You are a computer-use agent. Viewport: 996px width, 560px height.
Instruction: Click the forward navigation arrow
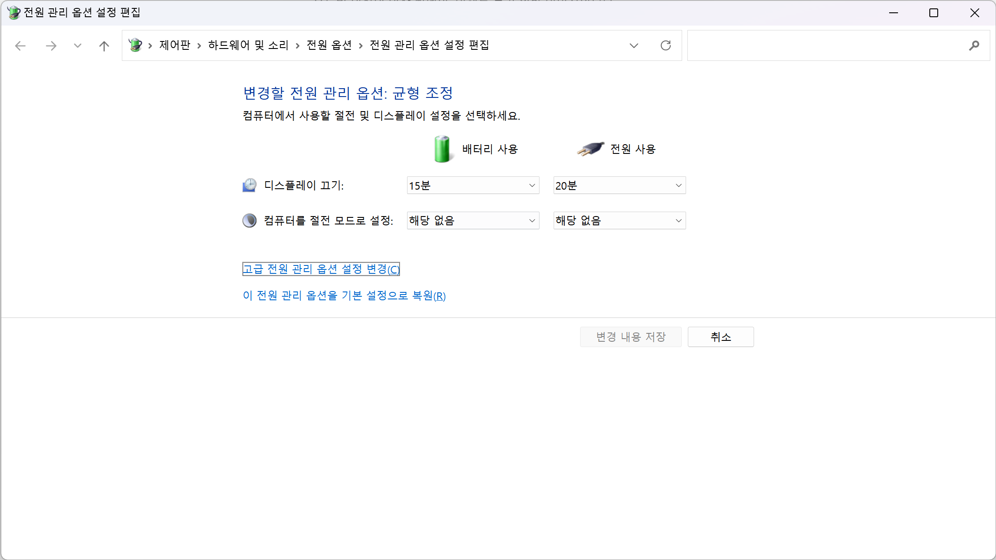(x=51, y=46)
